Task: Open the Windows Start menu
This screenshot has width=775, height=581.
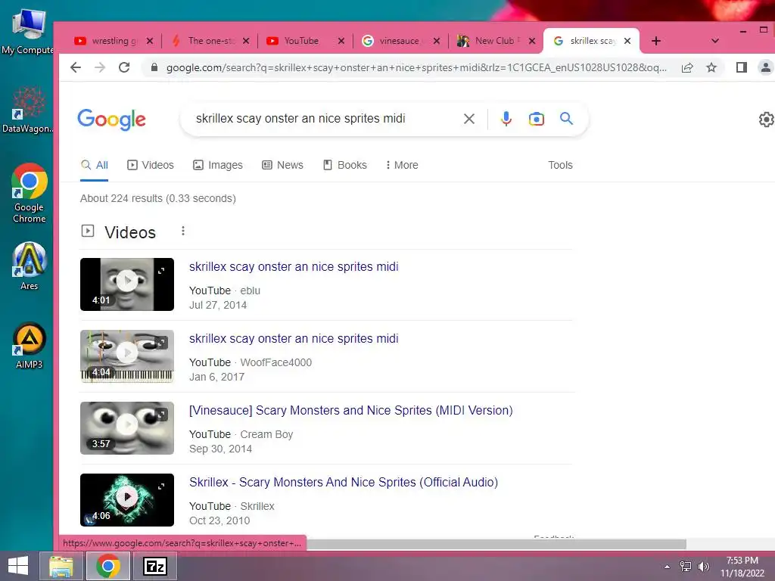Action: (x=18, y=566)
